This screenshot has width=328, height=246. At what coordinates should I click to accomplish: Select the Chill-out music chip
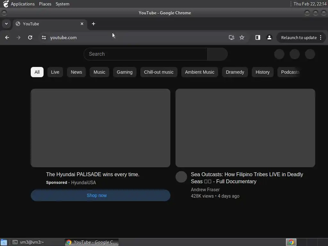coord(159,72)
